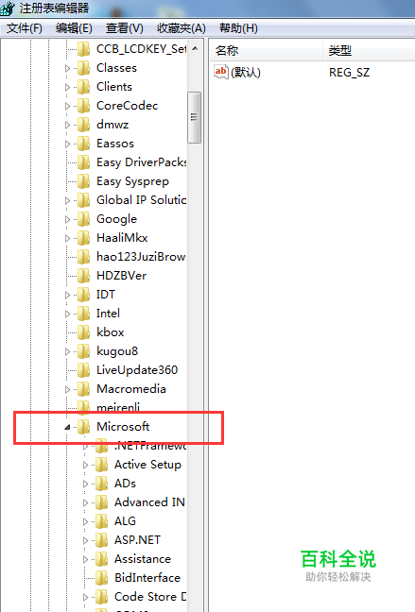Expand the Classes key

[67, 68]
